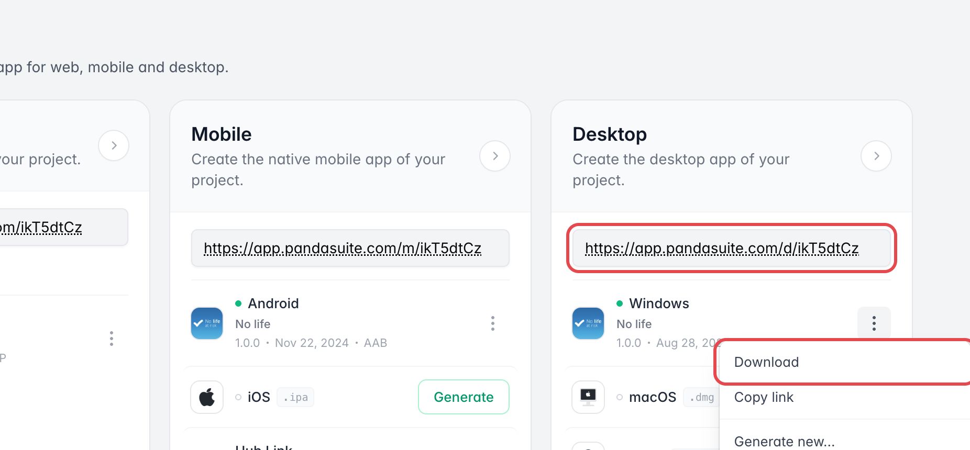The width and height of the screenshot is (970, 450).
Task: Click the Mobile card heading
Action: (x=222, y=134)
